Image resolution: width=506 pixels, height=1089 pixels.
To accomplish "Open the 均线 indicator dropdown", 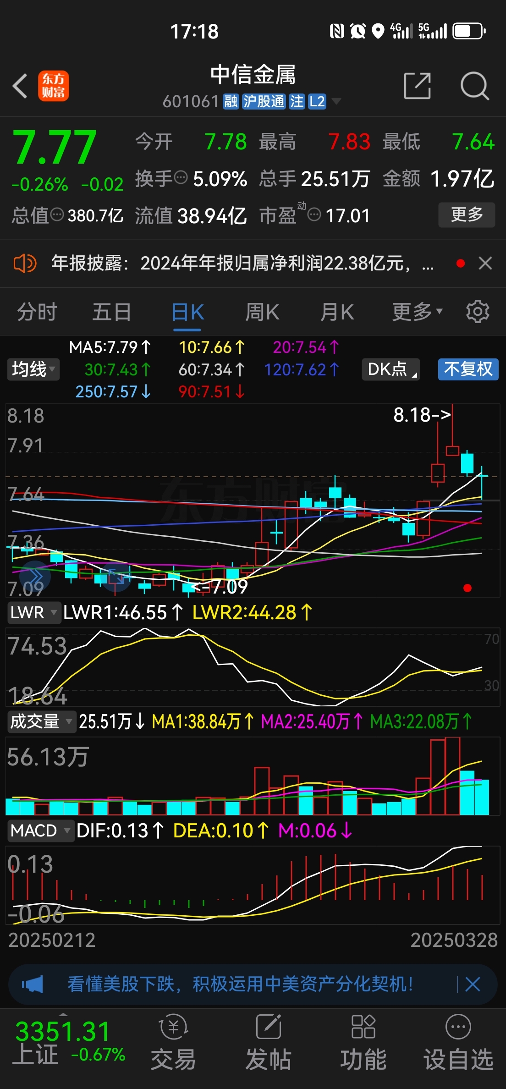I will [x=33, y=369].
